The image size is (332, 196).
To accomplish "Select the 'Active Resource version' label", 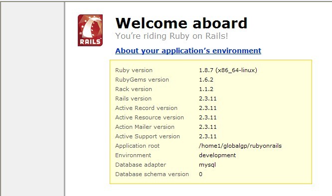I will click(x=150, y=117).
